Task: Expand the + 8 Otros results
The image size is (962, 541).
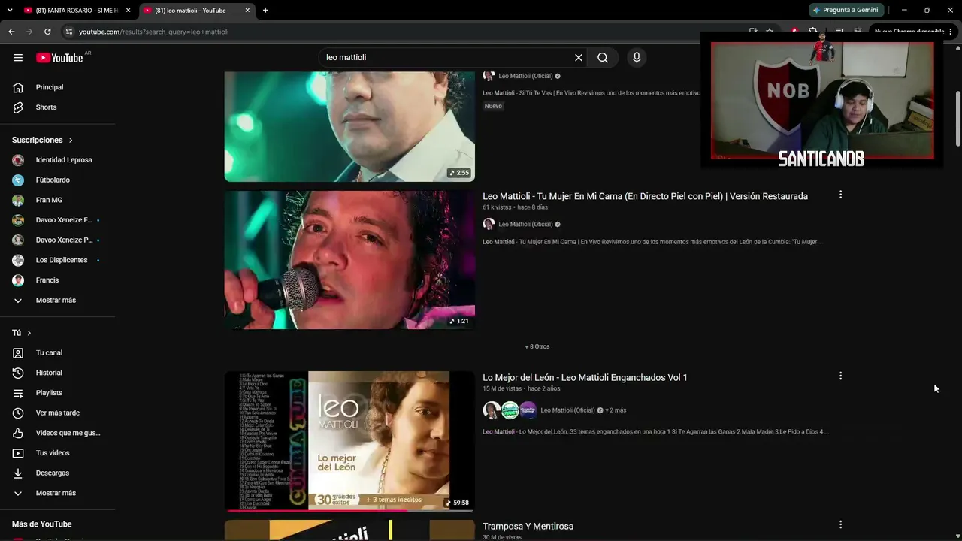Action: click(537, 346)
